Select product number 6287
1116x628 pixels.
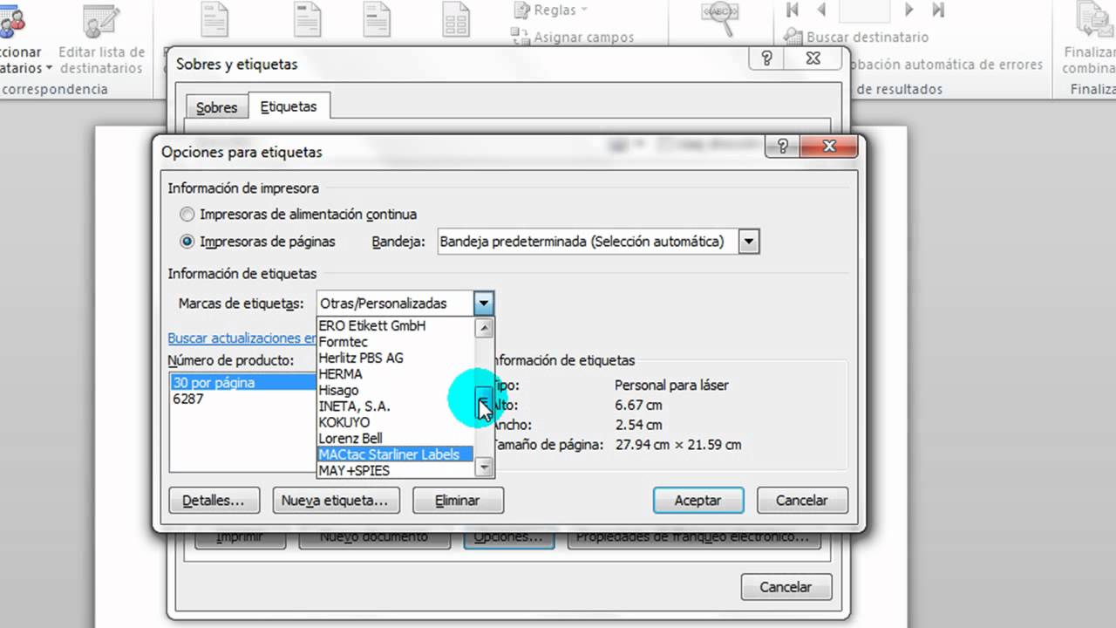pos(188,399)
